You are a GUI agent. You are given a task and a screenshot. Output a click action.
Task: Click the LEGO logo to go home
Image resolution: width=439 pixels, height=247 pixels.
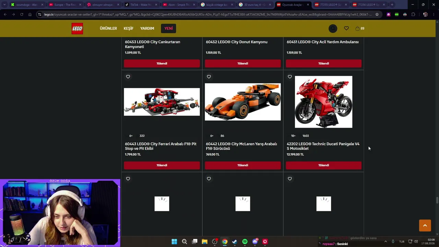tap(77, 28)
